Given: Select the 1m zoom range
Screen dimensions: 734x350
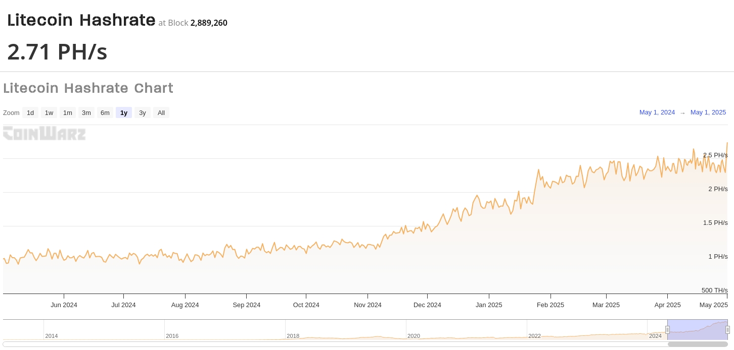Looking at the screenshot, I should pos(68,112).
